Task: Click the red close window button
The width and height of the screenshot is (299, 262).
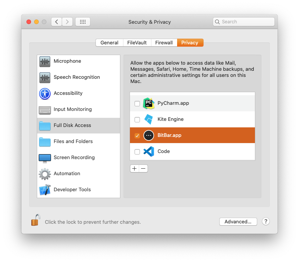Action: 29,22
